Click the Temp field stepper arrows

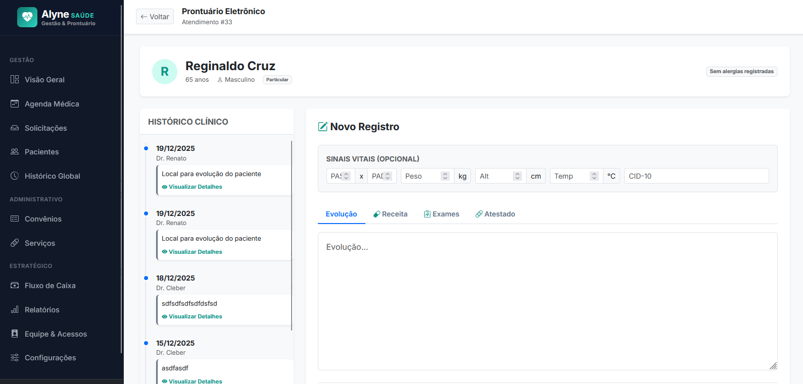(x=594, y=176)
